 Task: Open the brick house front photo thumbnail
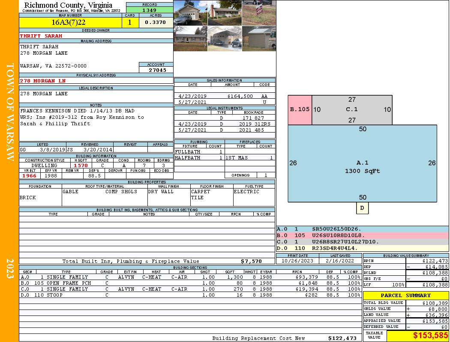(225, 13)
